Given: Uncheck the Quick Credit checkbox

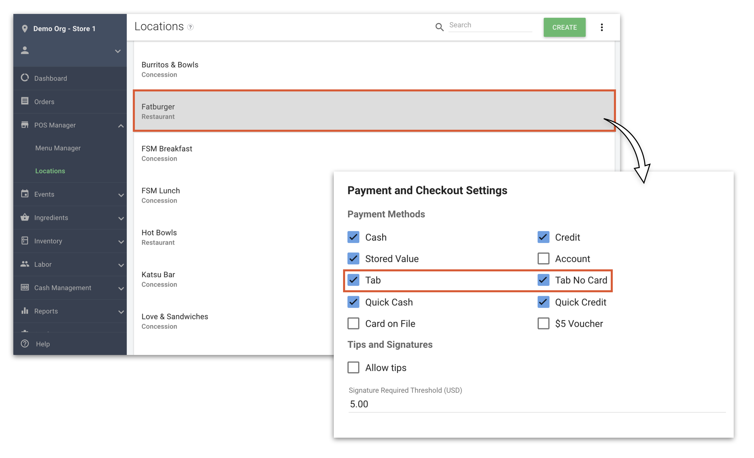Looking at the screenshot, I should [543, 302].
